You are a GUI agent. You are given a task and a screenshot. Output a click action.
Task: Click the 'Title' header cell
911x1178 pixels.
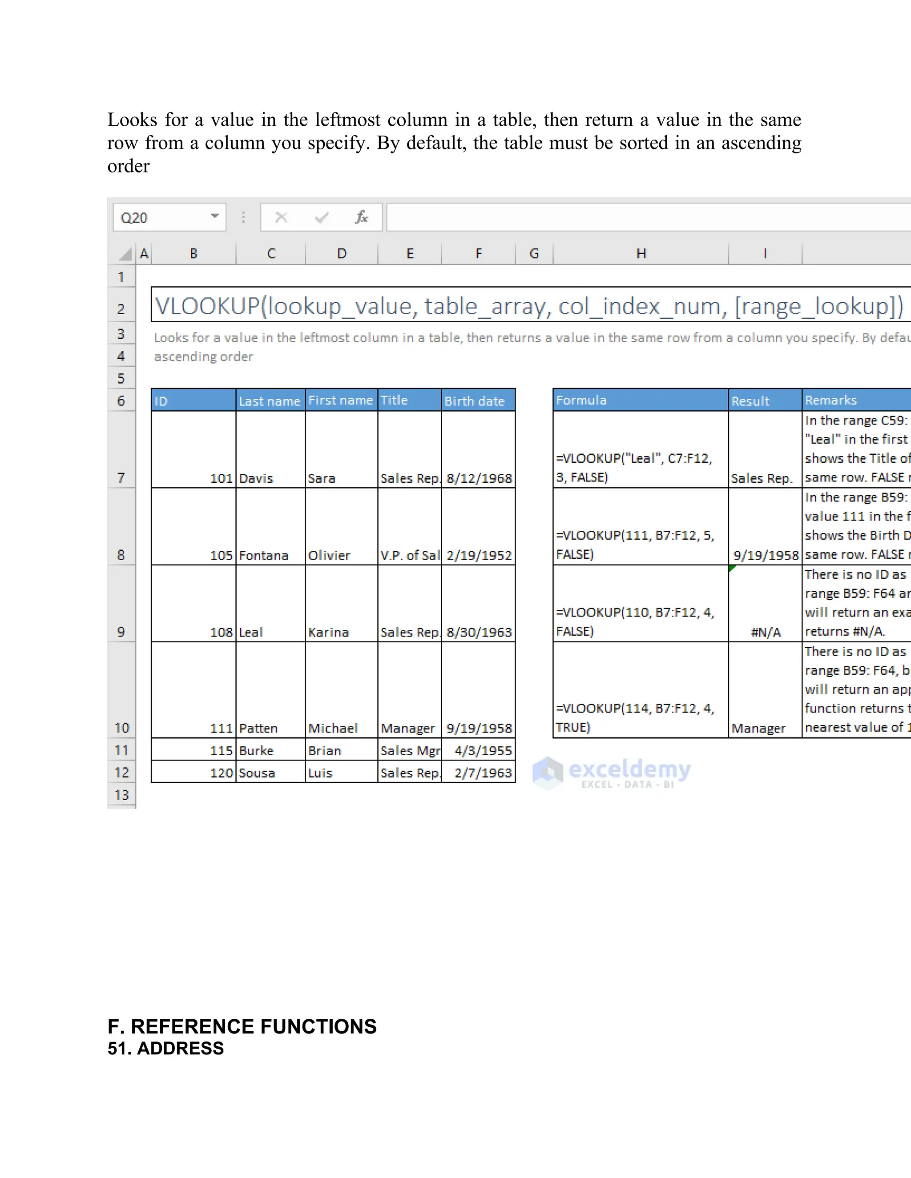410,400
